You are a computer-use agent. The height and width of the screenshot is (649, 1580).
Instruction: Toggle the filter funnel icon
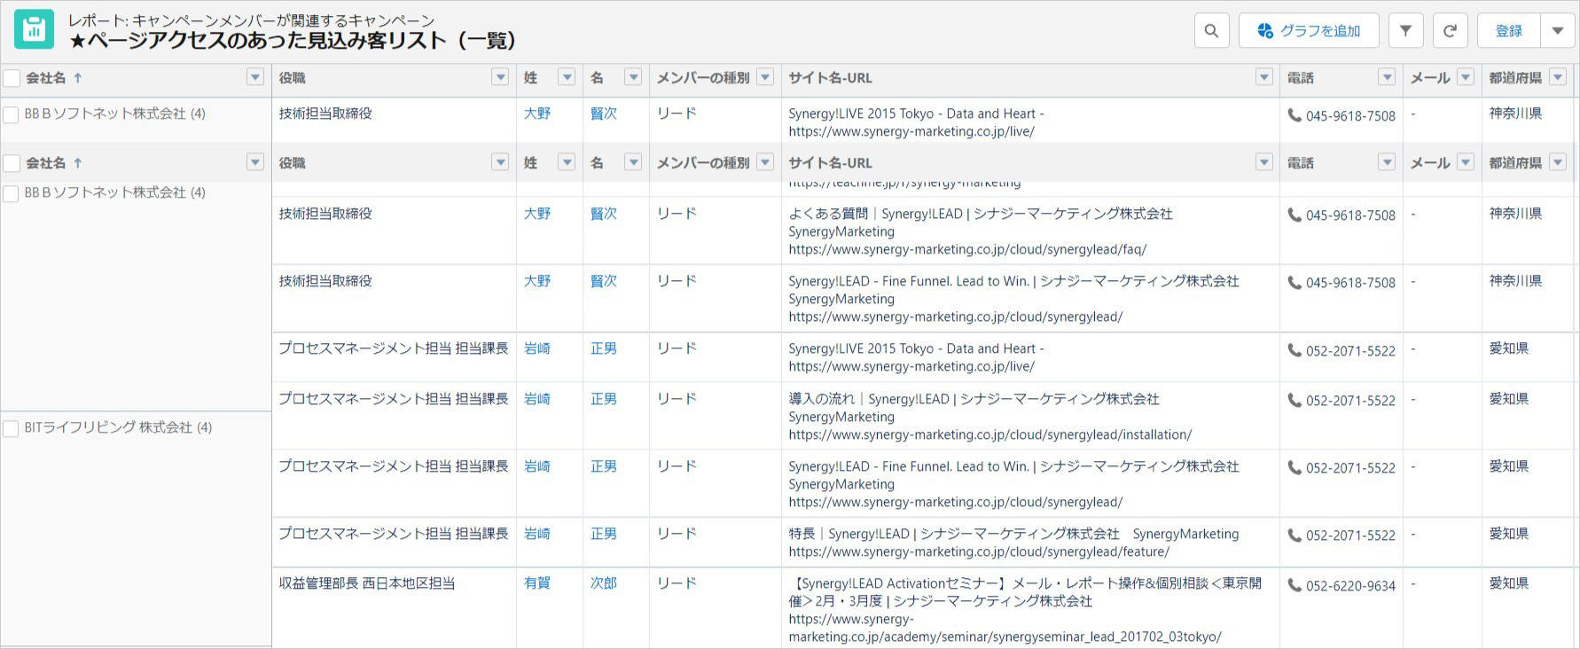[1405, 31]
